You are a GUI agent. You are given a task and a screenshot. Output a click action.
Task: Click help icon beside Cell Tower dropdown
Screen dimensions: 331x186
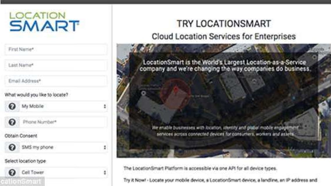(x=12, y=173)
